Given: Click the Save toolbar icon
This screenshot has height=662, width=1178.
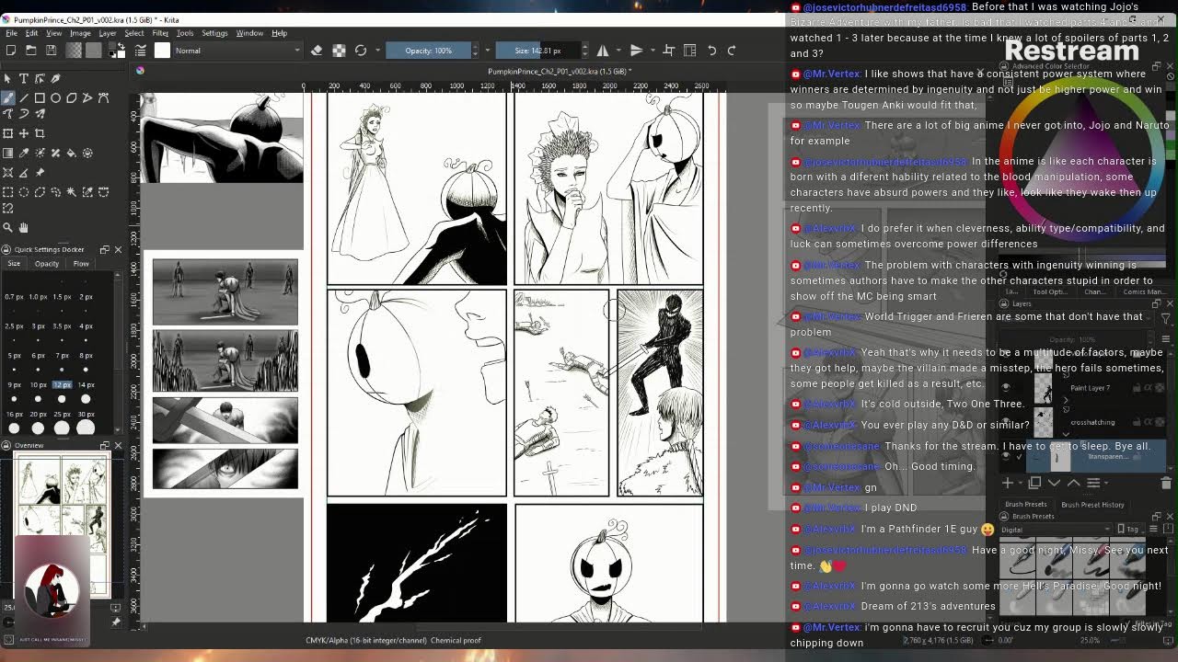Looking at the screenshot, I should pos(52,51).
